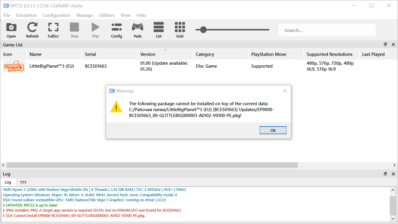Click the '01.00 (Update available' version cell
This screenshot has height=224, width=398.
coord(165,66)
